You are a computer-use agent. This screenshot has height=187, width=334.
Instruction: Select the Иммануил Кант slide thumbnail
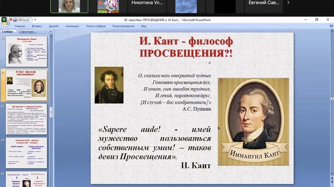tap(27, 51)
